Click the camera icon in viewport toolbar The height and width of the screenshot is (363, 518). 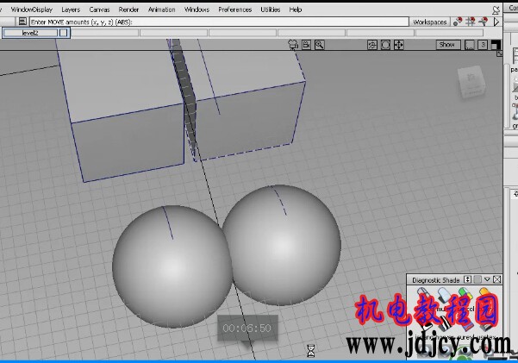(x=293, y=44)
